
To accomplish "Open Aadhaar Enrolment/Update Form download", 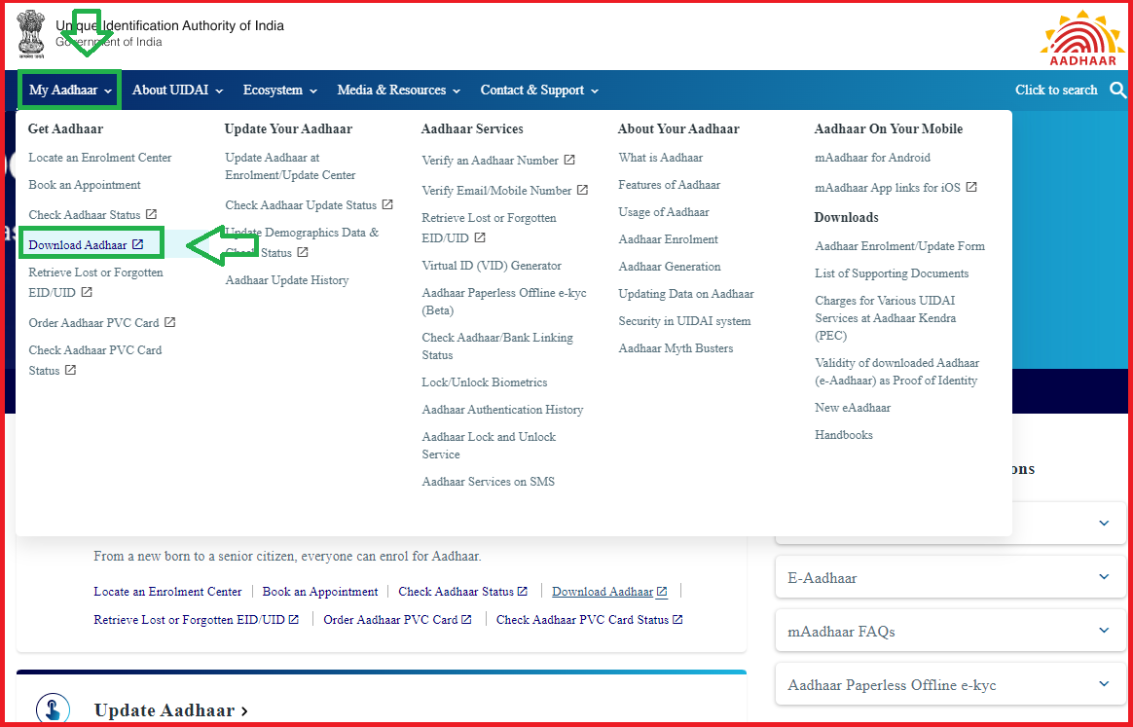I will coord(899,246).
